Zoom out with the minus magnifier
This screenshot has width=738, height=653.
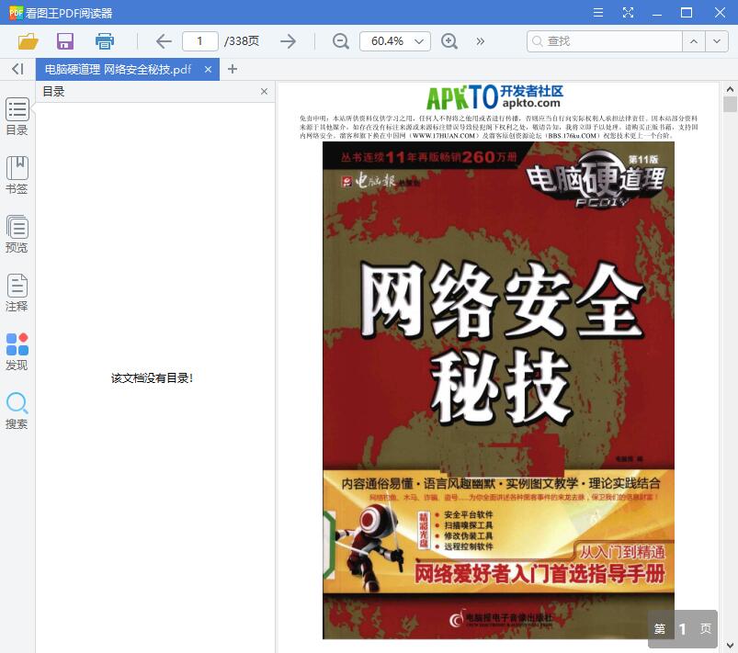[341, 41]
